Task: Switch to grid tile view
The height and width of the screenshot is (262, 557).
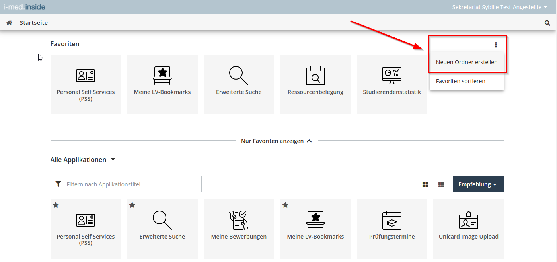Action: 425,184
